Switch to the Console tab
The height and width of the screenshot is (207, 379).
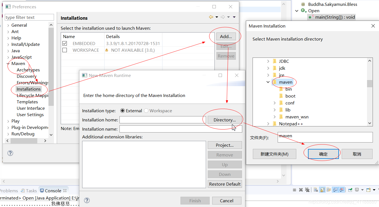pyautogui.click(x=53, y=191)
